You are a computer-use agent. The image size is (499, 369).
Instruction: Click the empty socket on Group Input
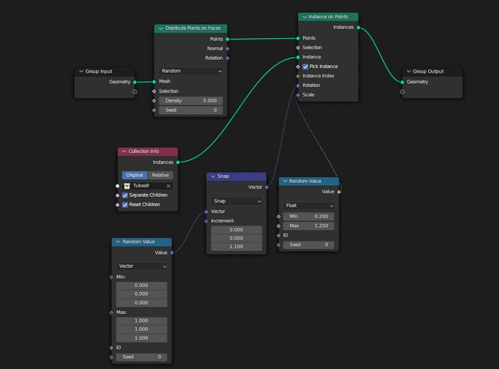135,92
